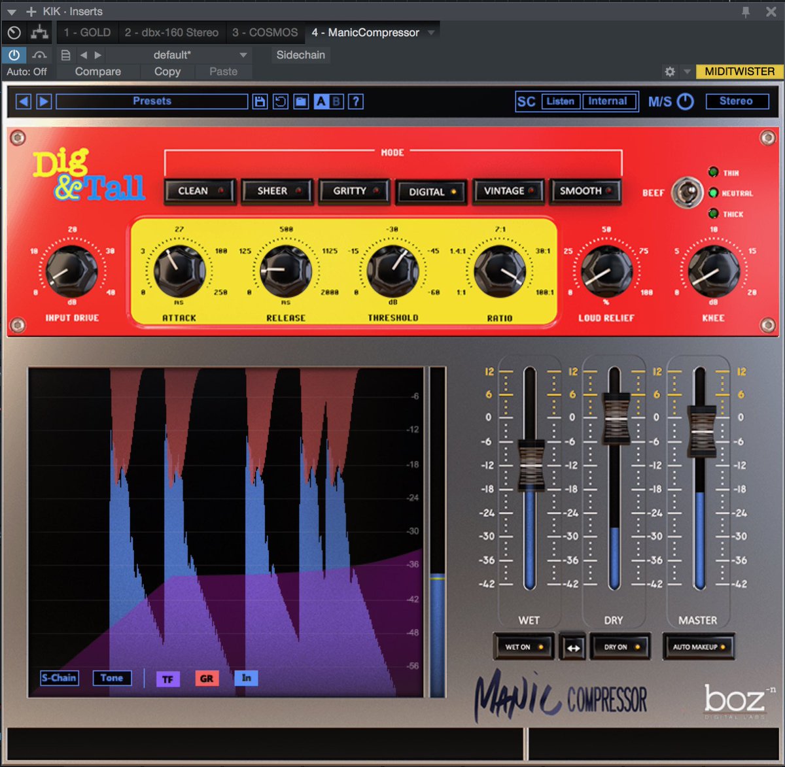Screen dimensions: 785x767
Task: Choose the VINTAGE compression mode
Action: click(x=510, y=191)
